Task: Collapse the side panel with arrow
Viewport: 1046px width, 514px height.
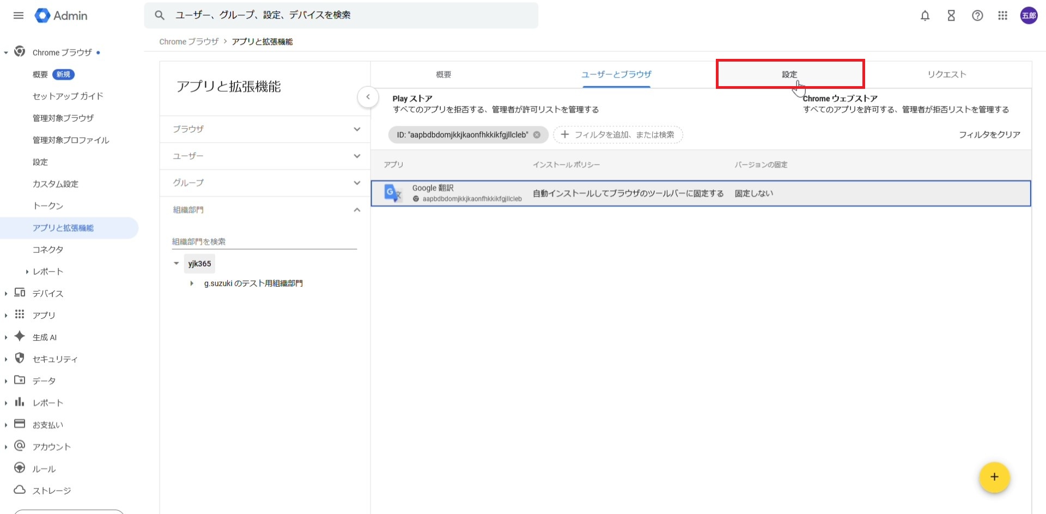Action: (x=368, y=97)
